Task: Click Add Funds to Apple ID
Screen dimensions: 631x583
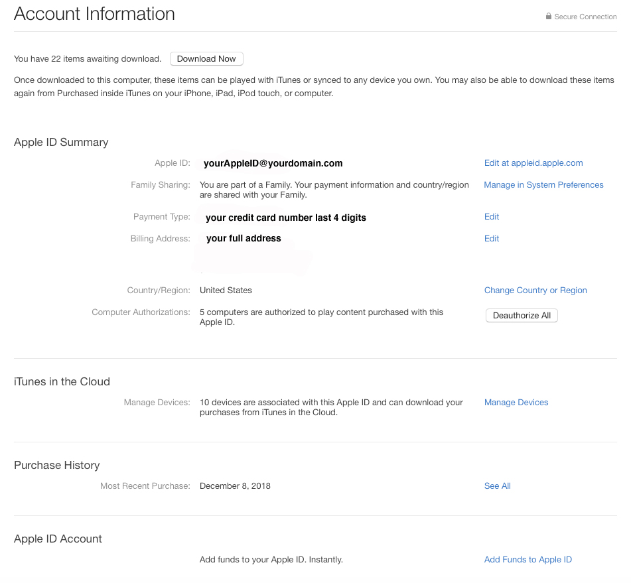Action: (x=527, y=559)
